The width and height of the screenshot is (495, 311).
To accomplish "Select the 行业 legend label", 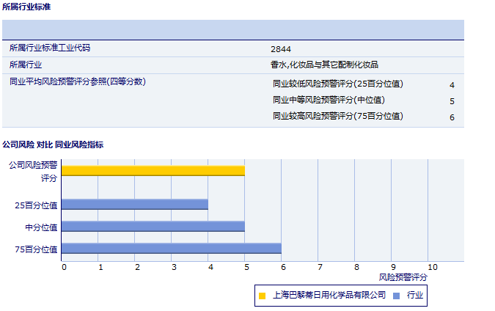I will [414, 296].
